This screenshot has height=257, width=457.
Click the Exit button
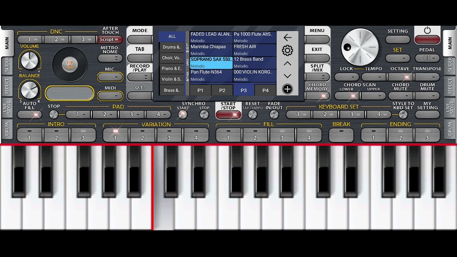[317, 58]
